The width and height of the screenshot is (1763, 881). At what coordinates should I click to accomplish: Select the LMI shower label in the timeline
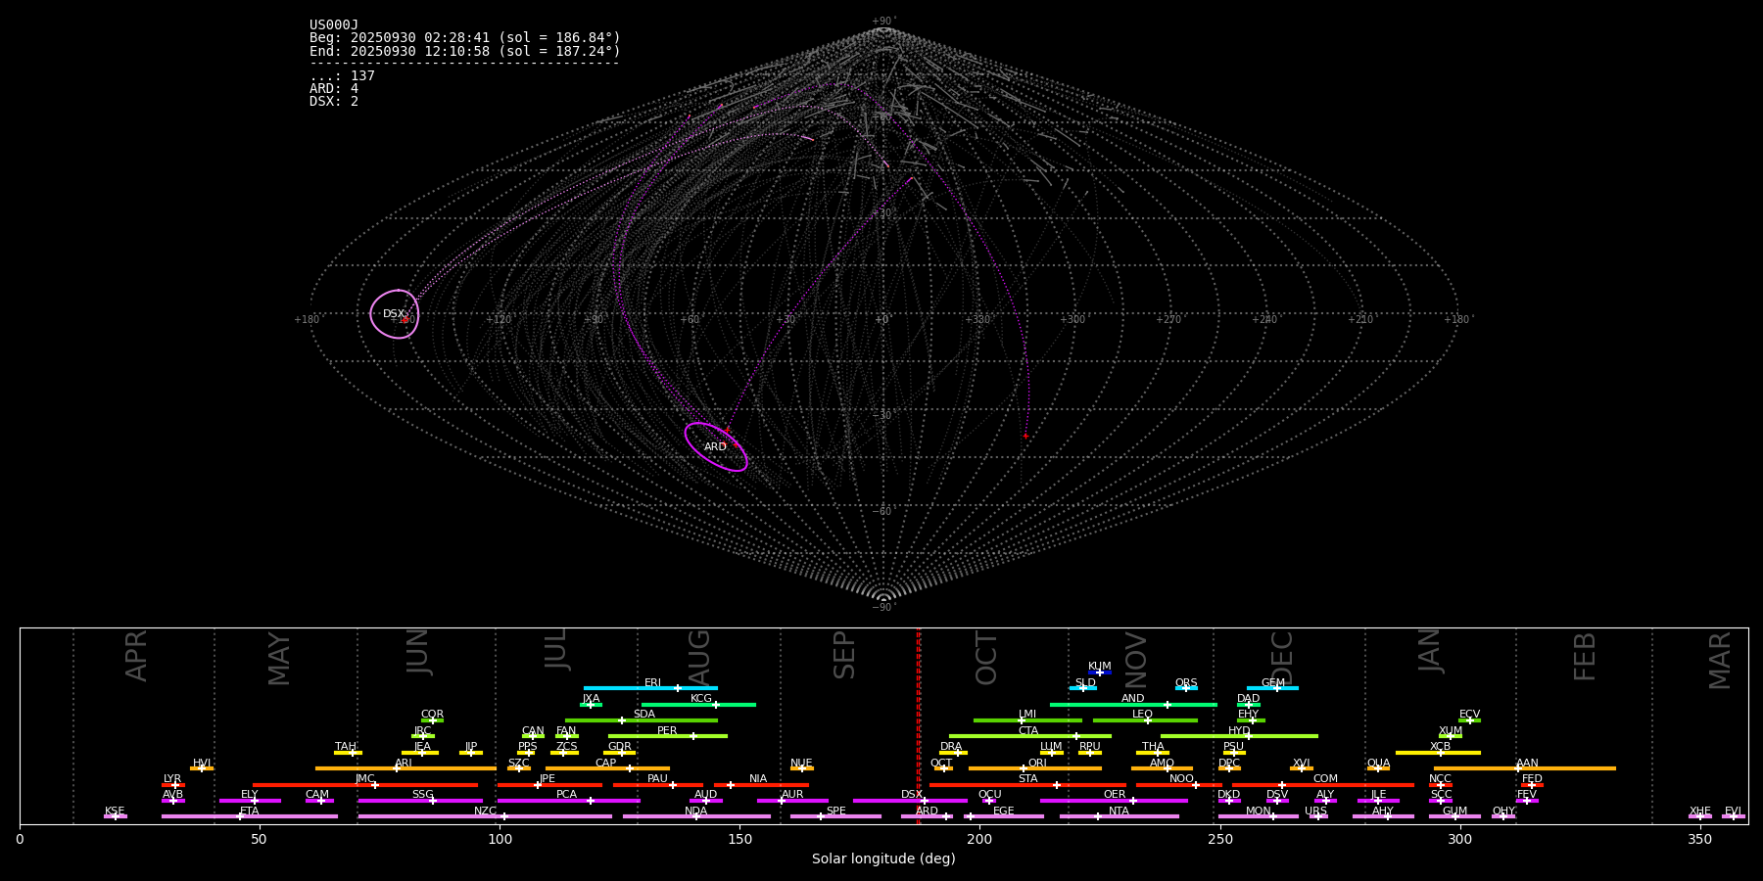point(1027,715)
